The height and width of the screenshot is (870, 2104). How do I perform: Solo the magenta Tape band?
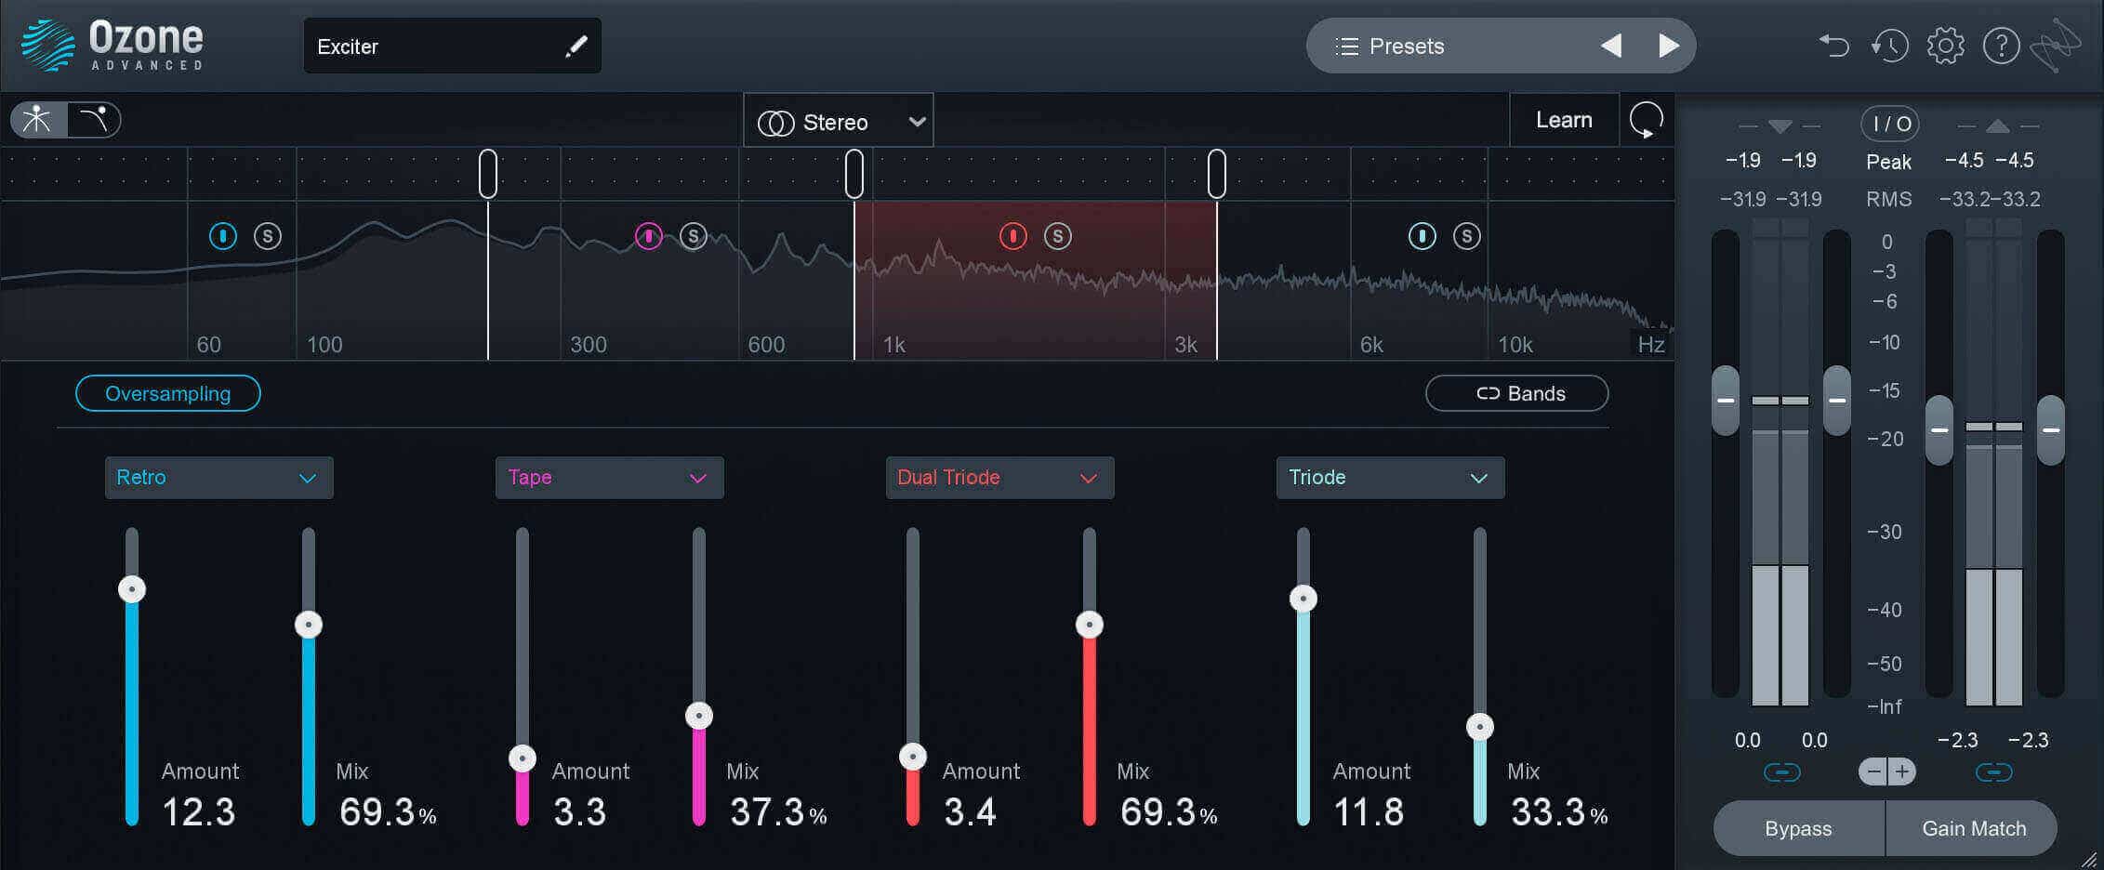694,236
